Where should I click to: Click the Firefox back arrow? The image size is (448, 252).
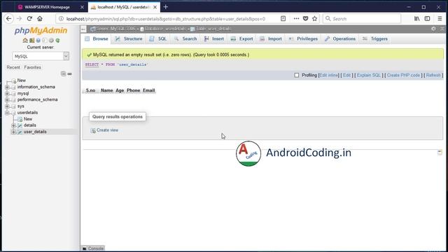[x=9, y=19]
